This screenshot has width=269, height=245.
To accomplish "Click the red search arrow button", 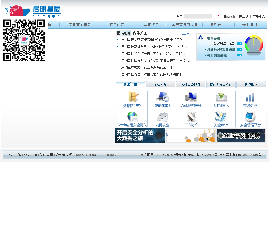I will (219, 16).
